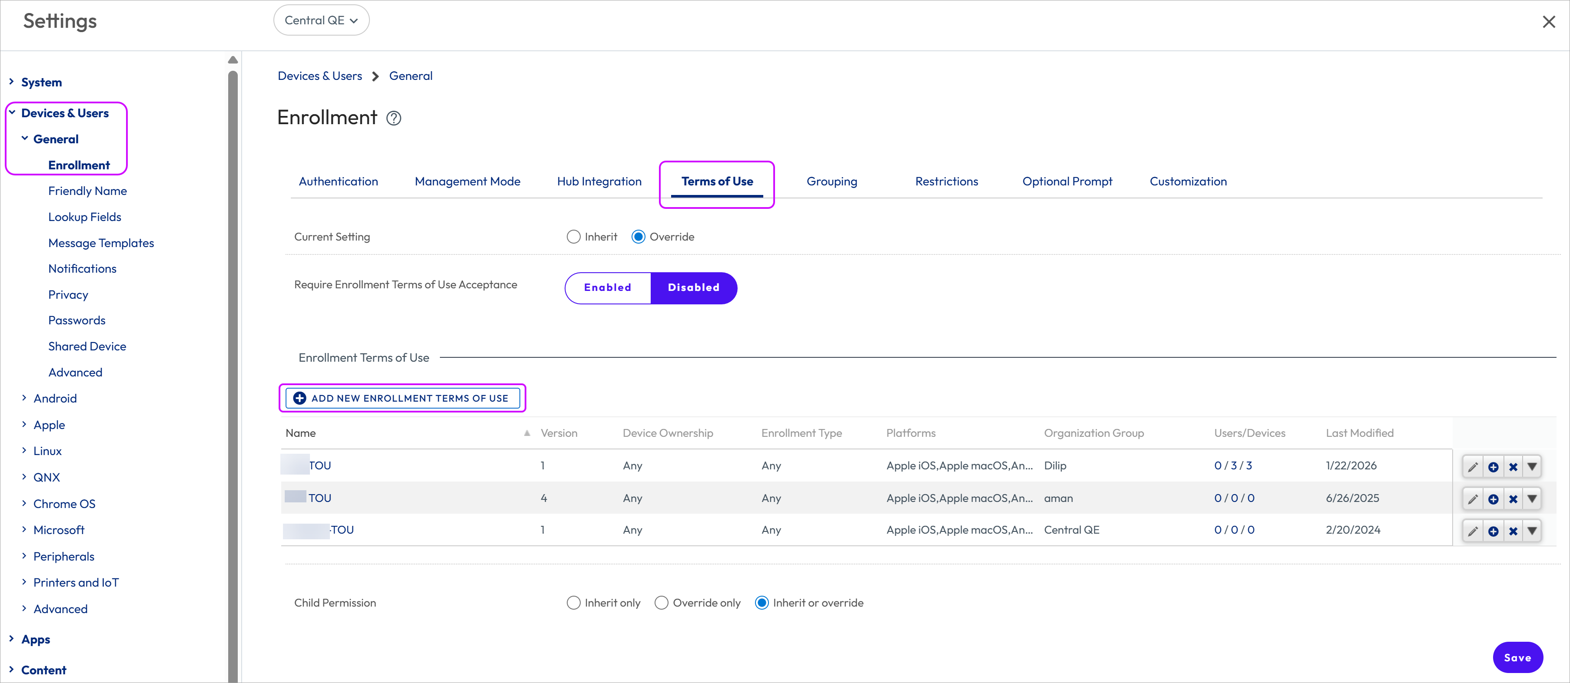
Task: Sort by the Version column header
Action: tap(559, 433)
